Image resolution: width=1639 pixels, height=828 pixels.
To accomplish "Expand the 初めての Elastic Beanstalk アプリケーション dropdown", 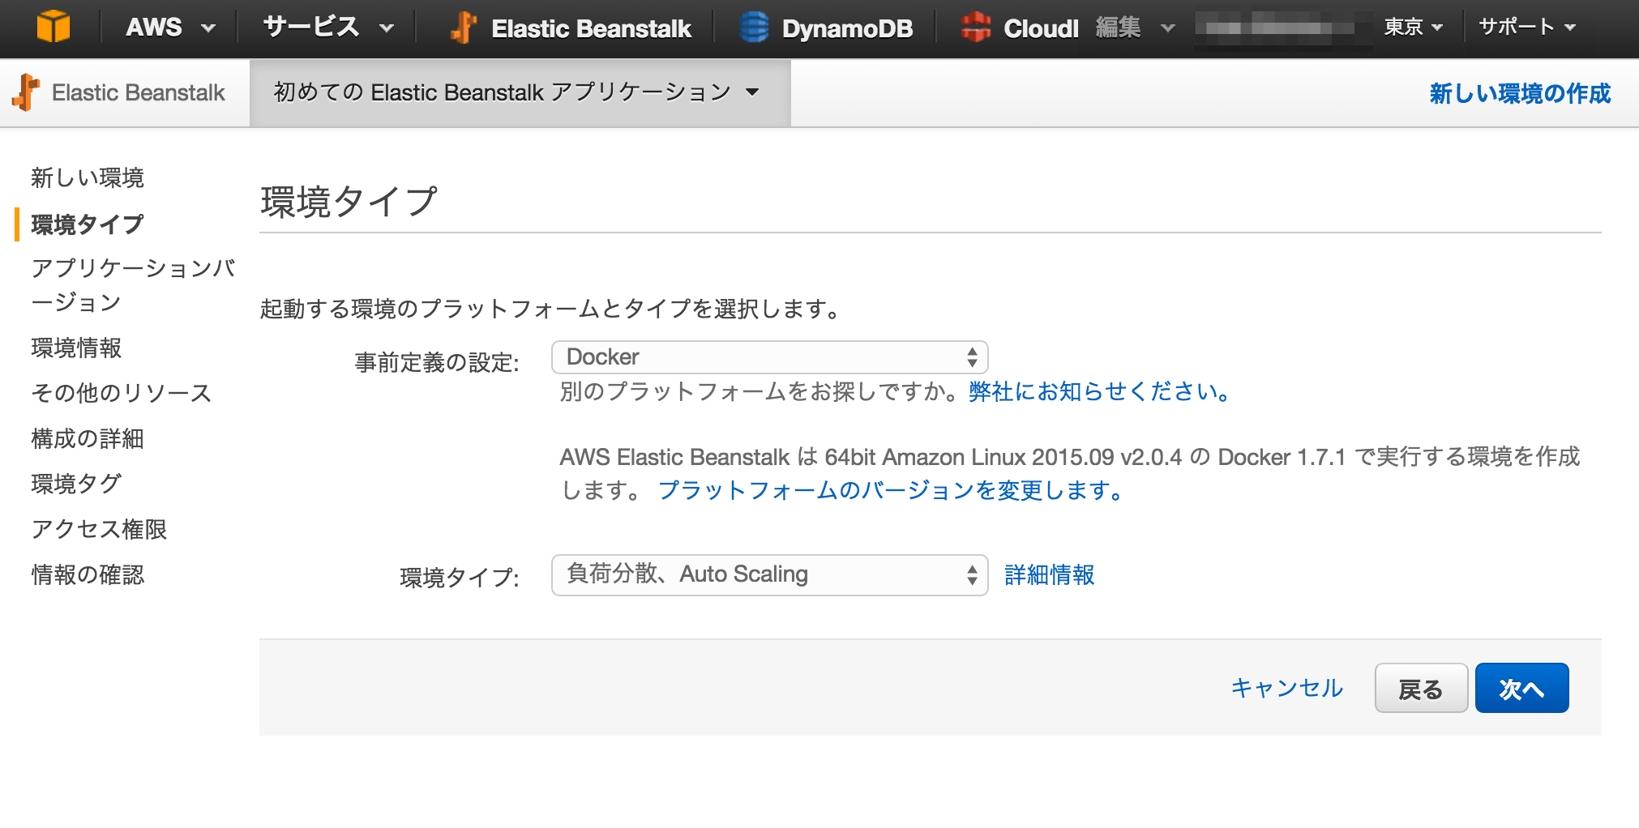I will click(519, 92).
